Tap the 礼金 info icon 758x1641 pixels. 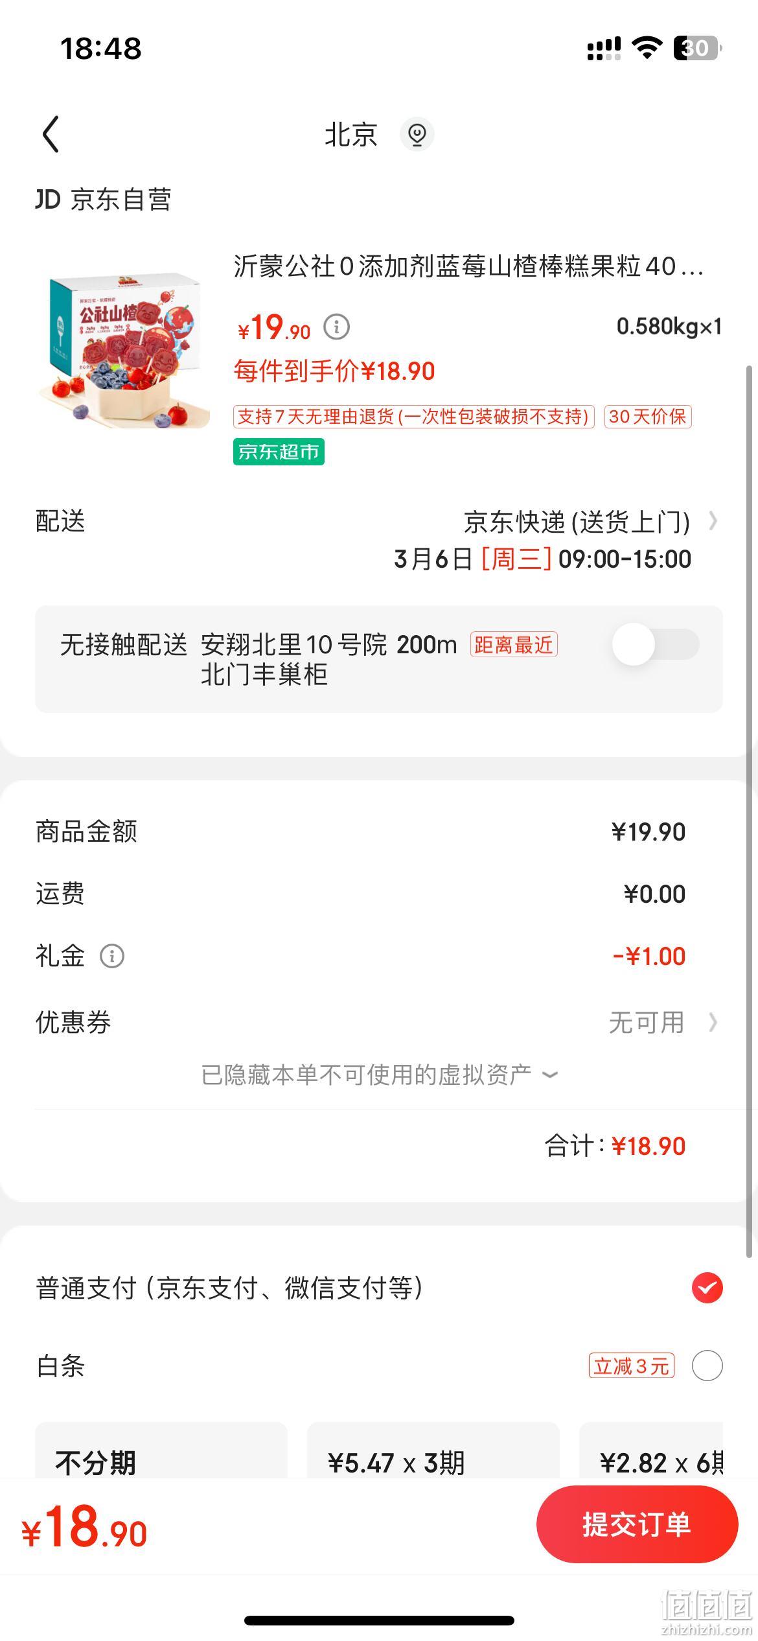[x=112, y=956]
